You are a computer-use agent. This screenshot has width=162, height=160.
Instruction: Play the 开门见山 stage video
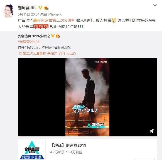87,97
